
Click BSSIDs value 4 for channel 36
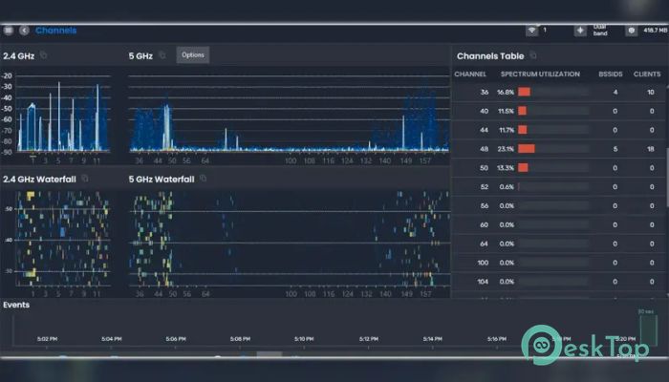pos(615,92)
